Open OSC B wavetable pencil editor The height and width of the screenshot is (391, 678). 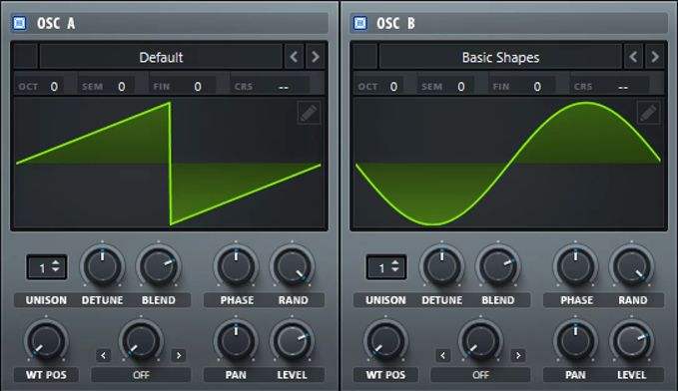[x=648, y=113]
